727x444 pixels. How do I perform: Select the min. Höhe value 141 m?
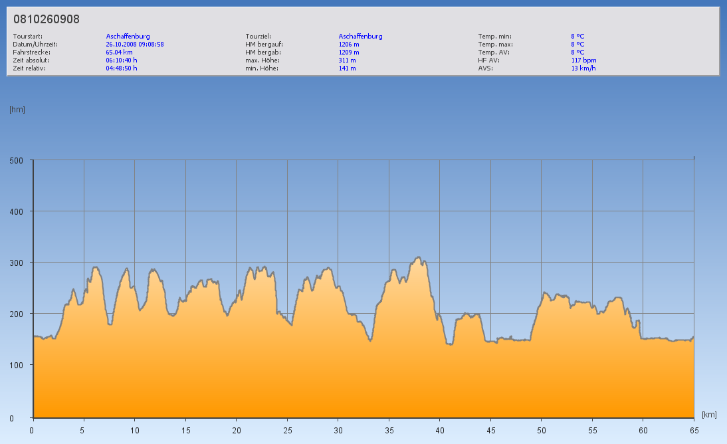347,68
